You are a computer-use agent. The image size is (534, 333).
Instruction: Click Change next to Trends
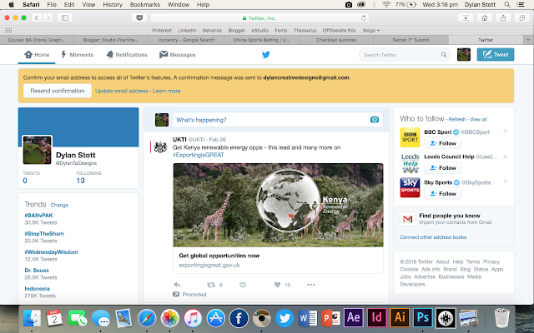click(x=59, y=206)
